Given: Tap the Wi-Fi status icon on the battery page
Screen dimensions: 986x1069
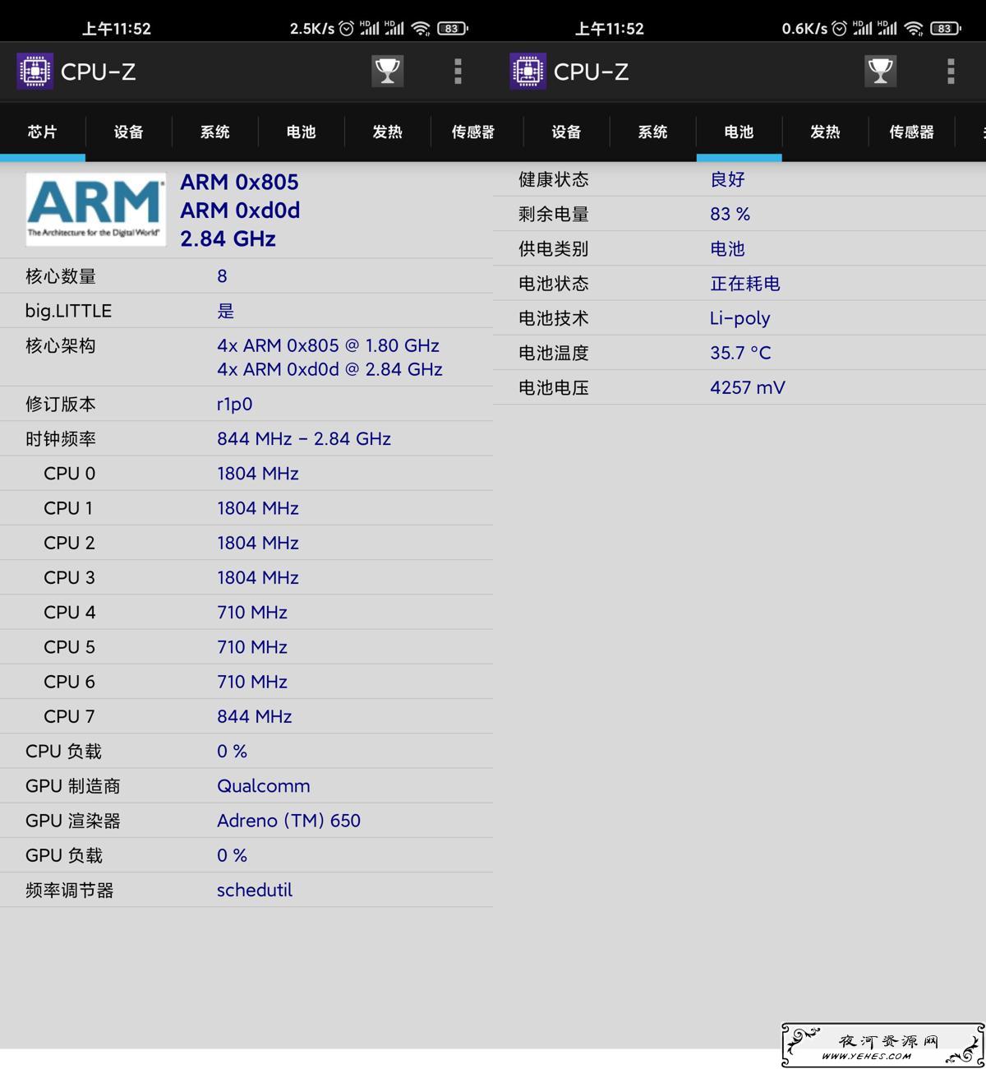Looking at the screenshot, I should pyautogui.click(x=914, y=29).
